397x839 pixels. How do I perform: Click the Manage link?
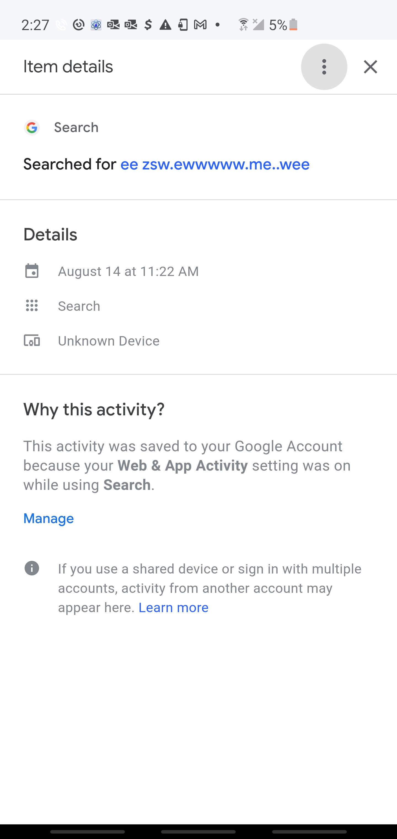49,518
